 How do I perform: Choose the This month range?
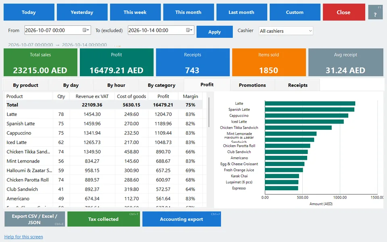[x=189, y=12]
